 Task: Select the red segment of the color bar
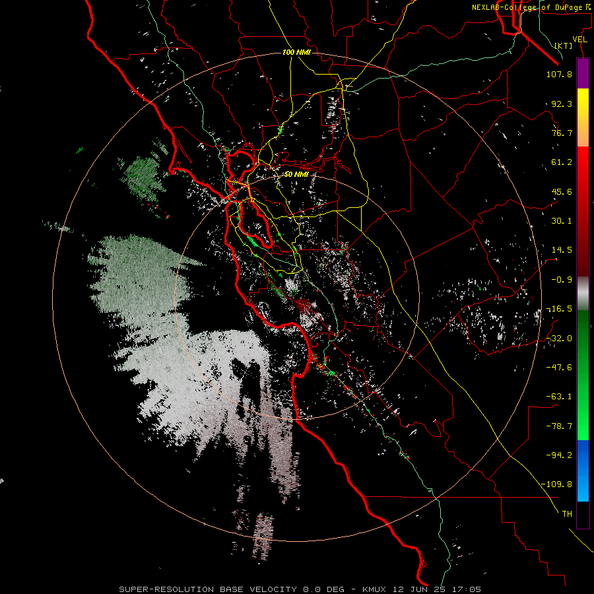583,211
